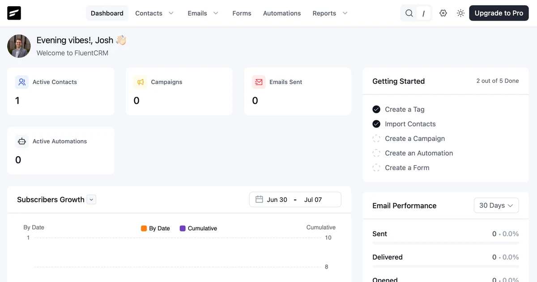Toggle the purple Cumulative legend swatch
The height and width of the screenshot is (282, 537).
click(183, 228)
